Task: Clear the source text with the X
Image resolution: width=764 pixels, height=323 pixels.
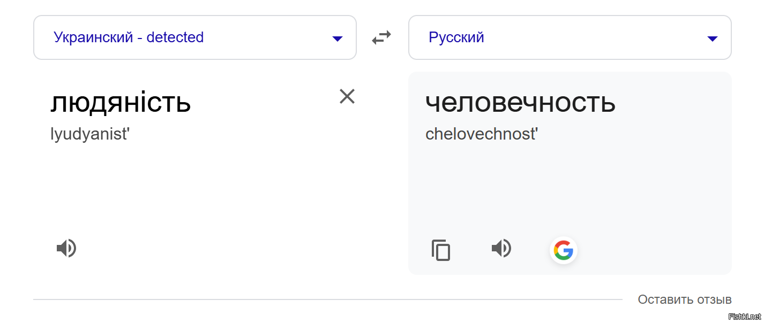Action: click(347, 96)
